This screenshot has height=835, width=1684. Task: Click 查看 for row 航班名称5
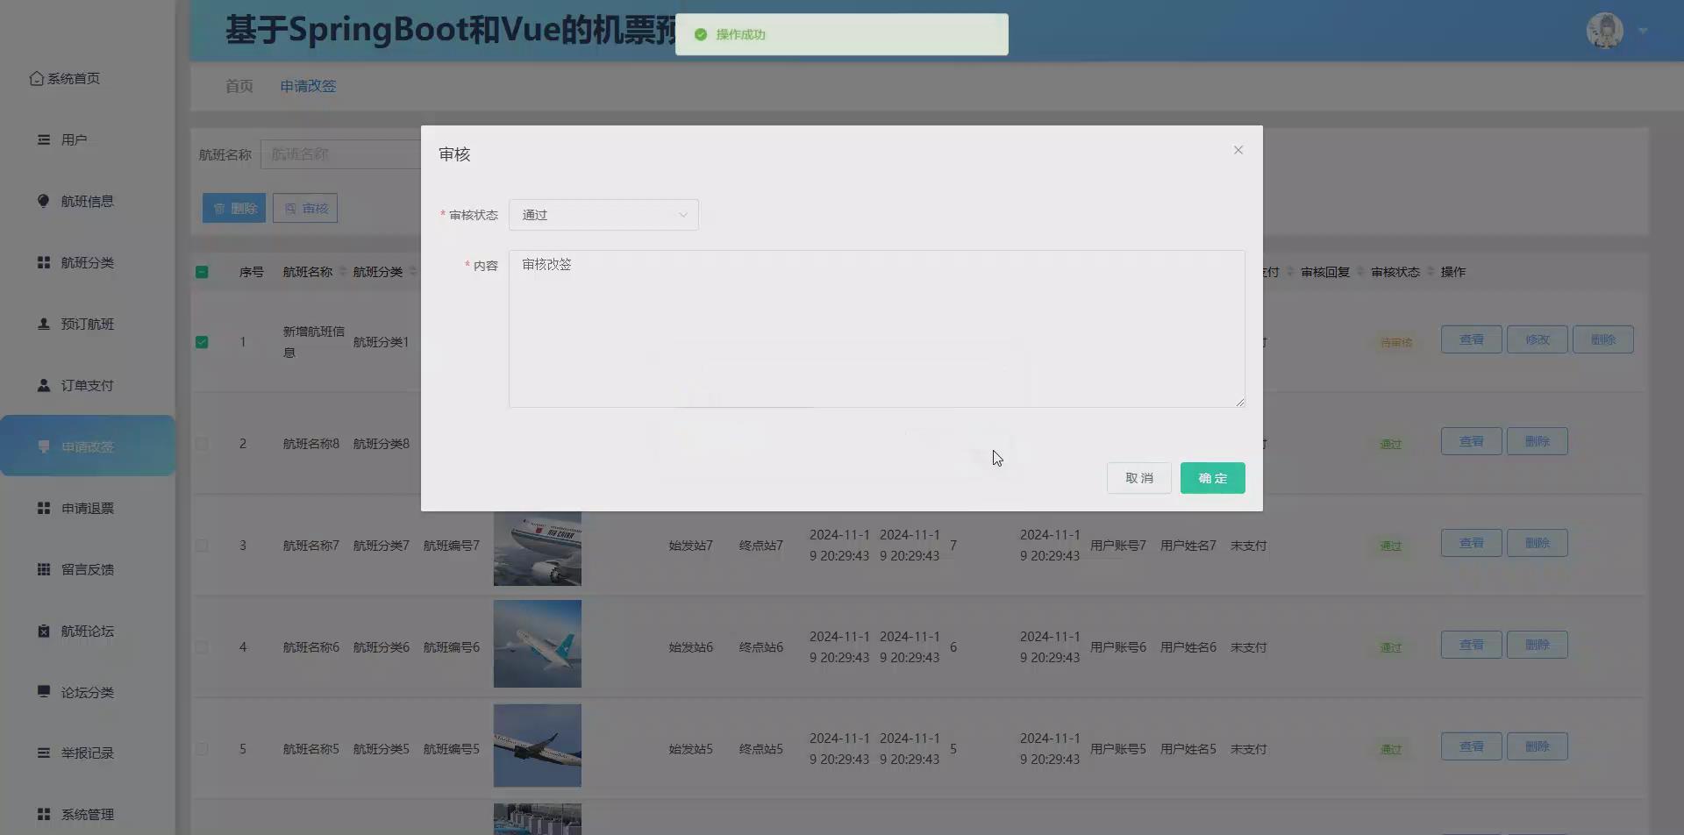1472,746
